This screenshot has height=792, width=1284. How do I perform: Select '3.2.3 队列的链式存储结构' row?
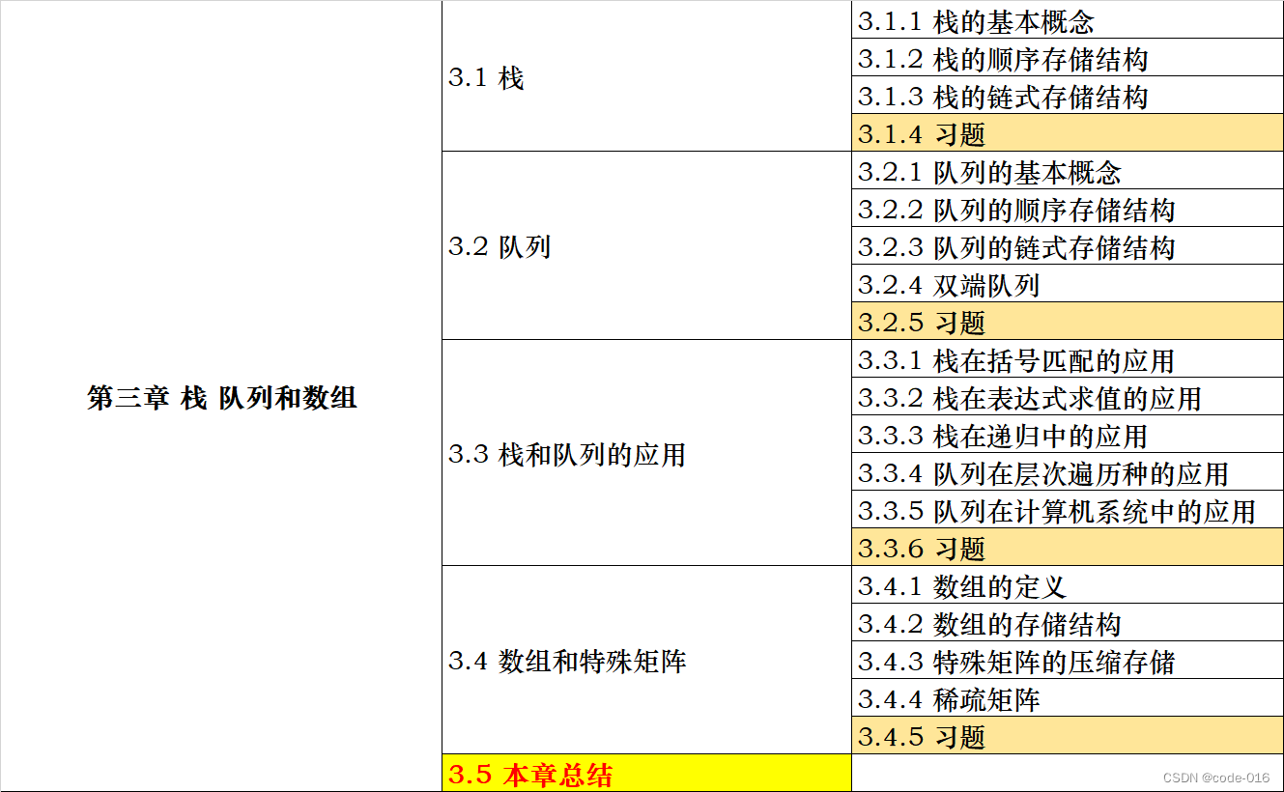[1068, 246]
